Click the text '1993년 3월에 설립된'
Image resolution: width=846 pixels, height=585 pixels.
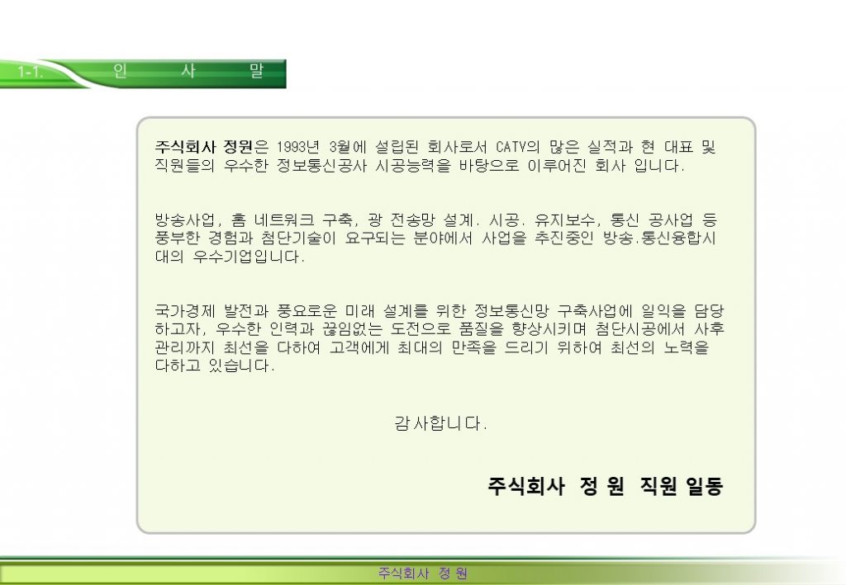click(348, 147)
